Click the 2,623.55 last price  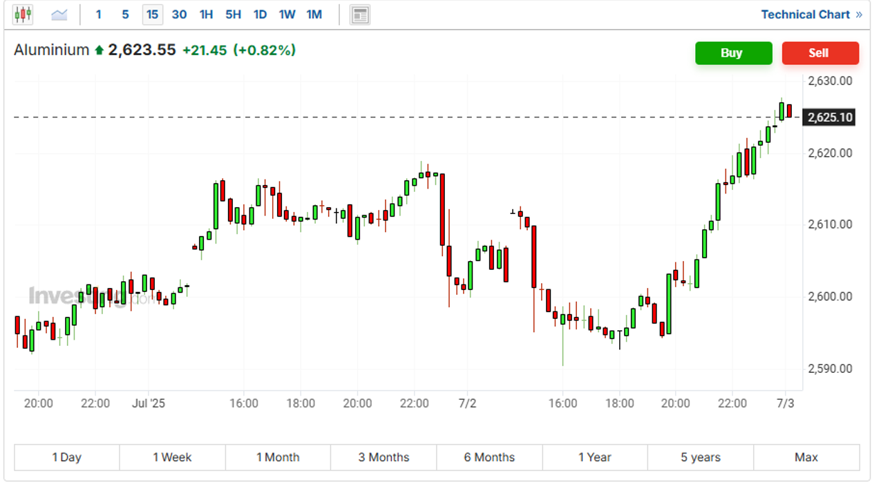click(142, 50)
